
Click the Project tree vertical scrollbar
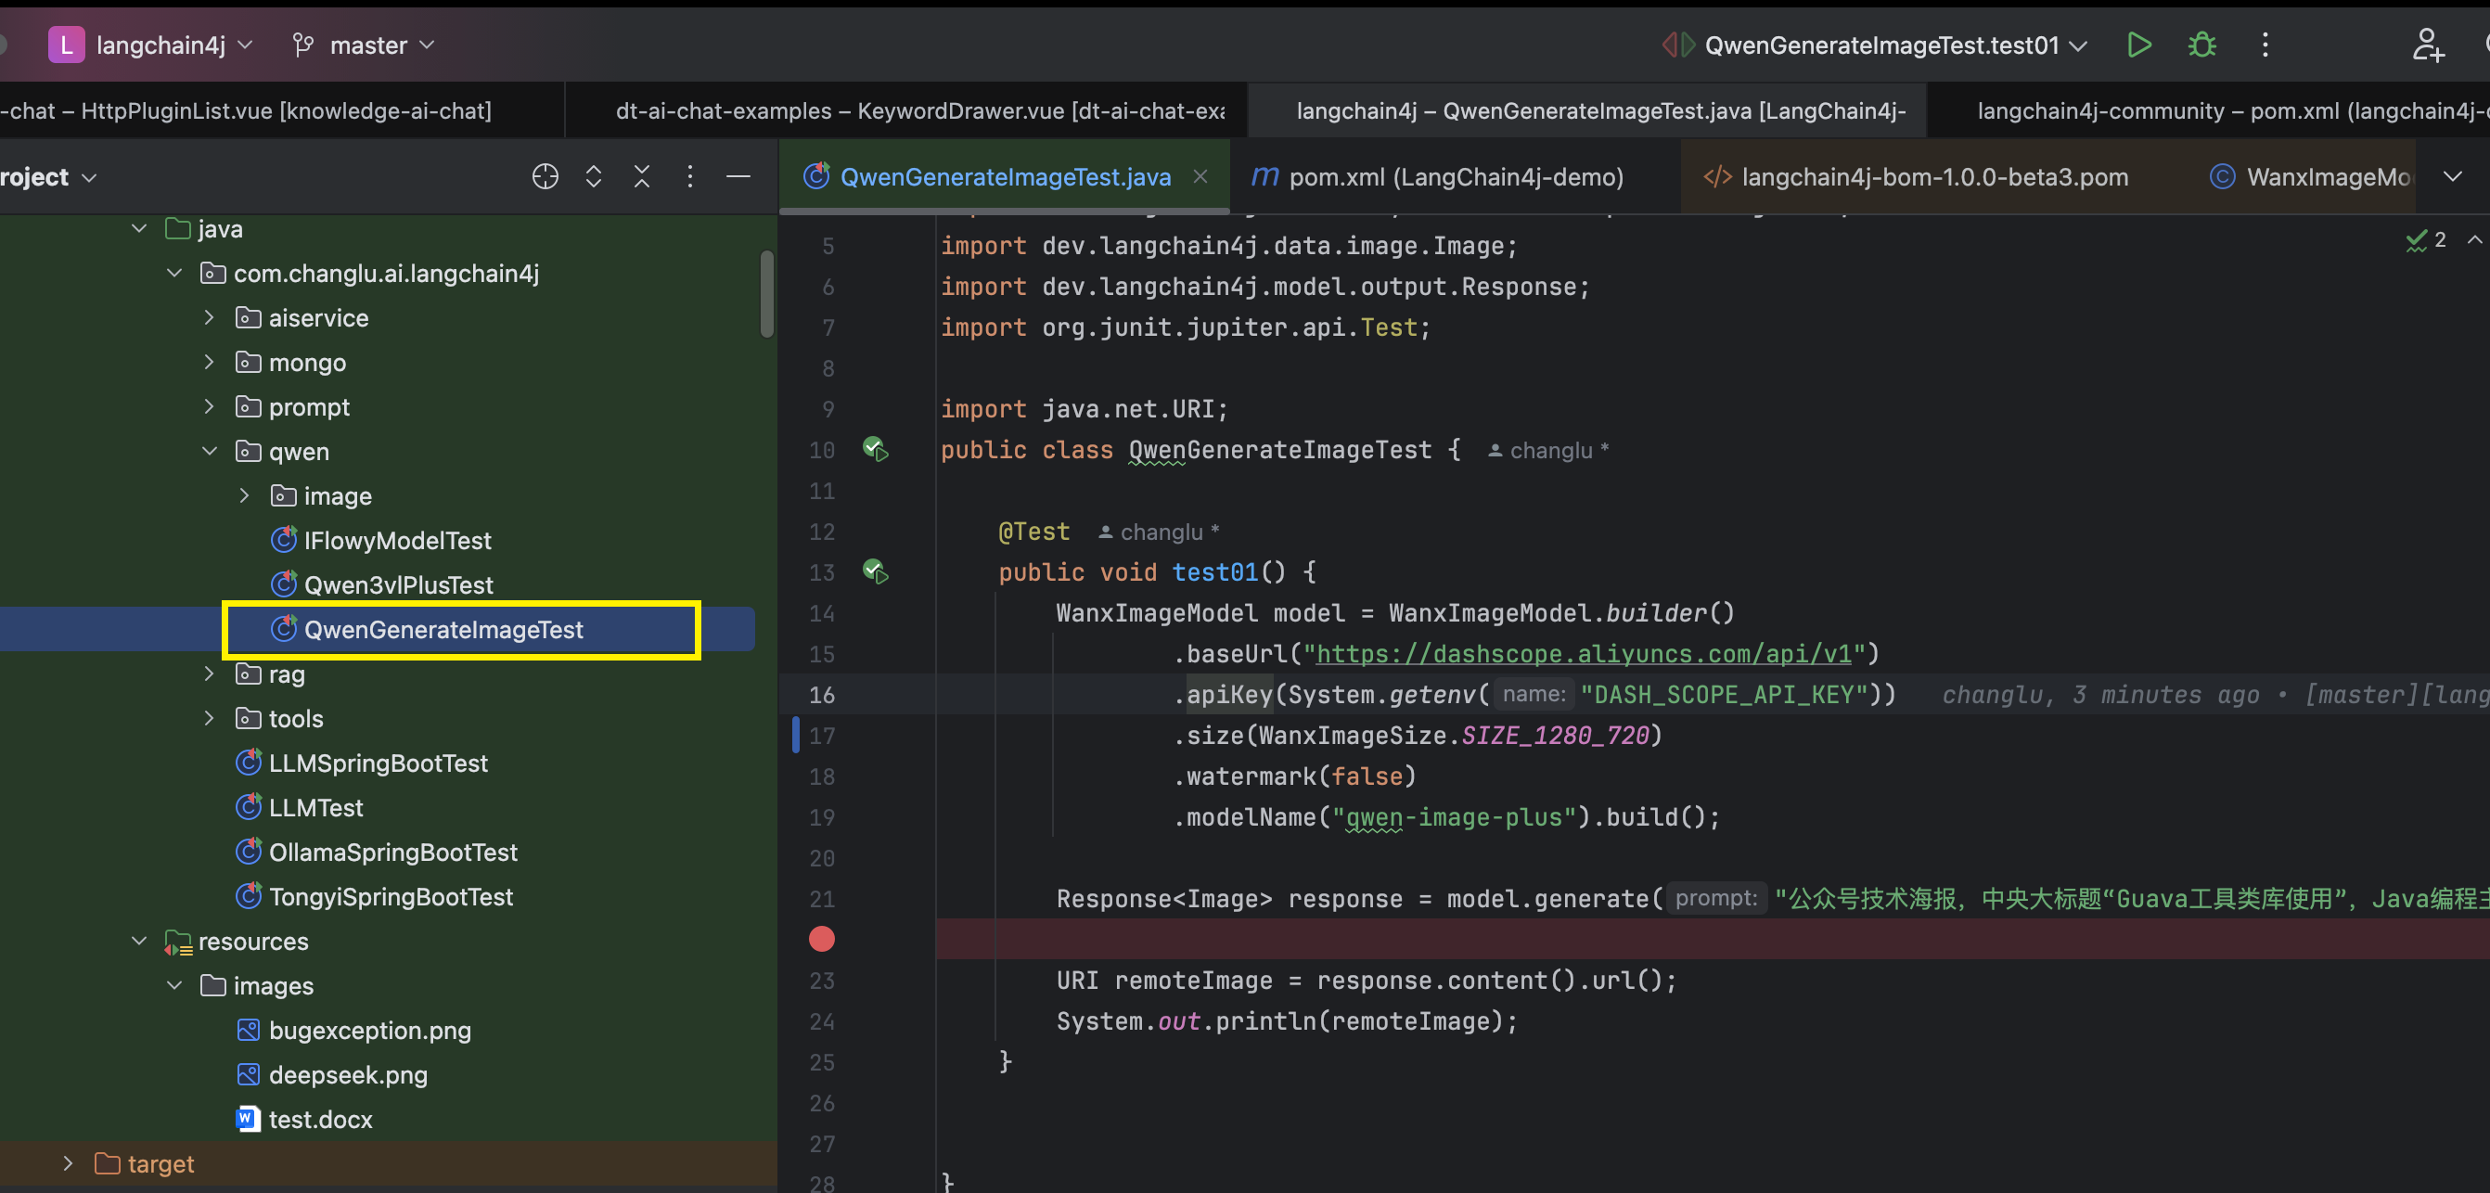766,295
